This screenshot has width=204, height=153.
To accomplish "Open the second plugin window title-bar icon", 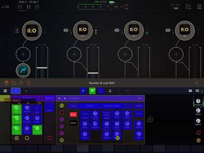I will tap(14, 83).
